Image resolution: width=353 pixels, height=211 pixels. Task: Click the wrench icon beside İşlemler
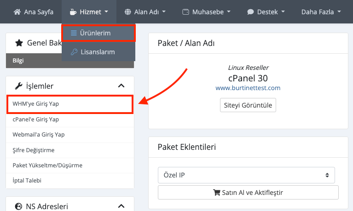pos(19,86)
